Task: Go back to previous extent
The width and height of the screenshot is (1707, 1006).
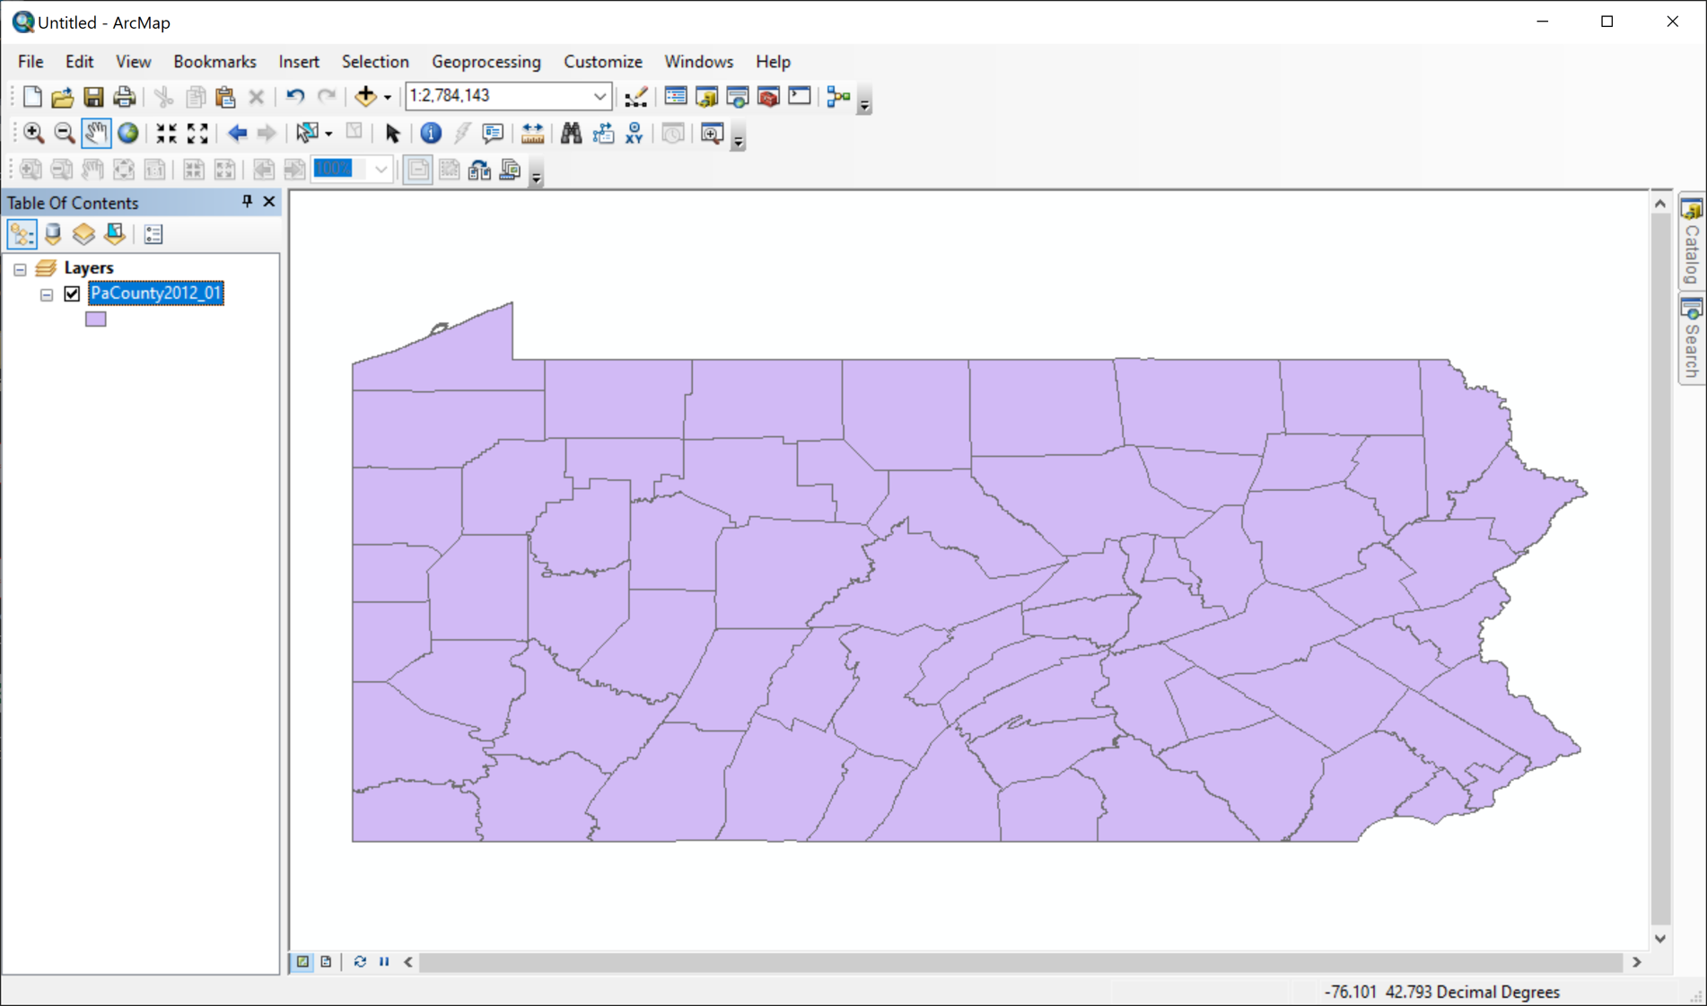Action: [x=237, y=134]
